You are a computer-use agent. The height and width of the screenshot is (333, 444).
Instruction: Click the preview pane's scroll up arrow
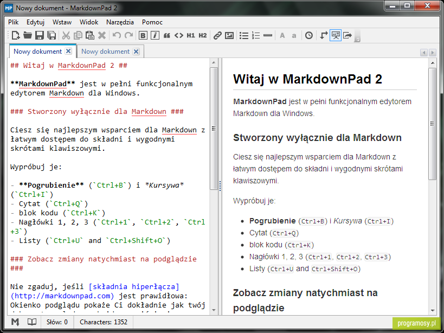tap(433, 62)
